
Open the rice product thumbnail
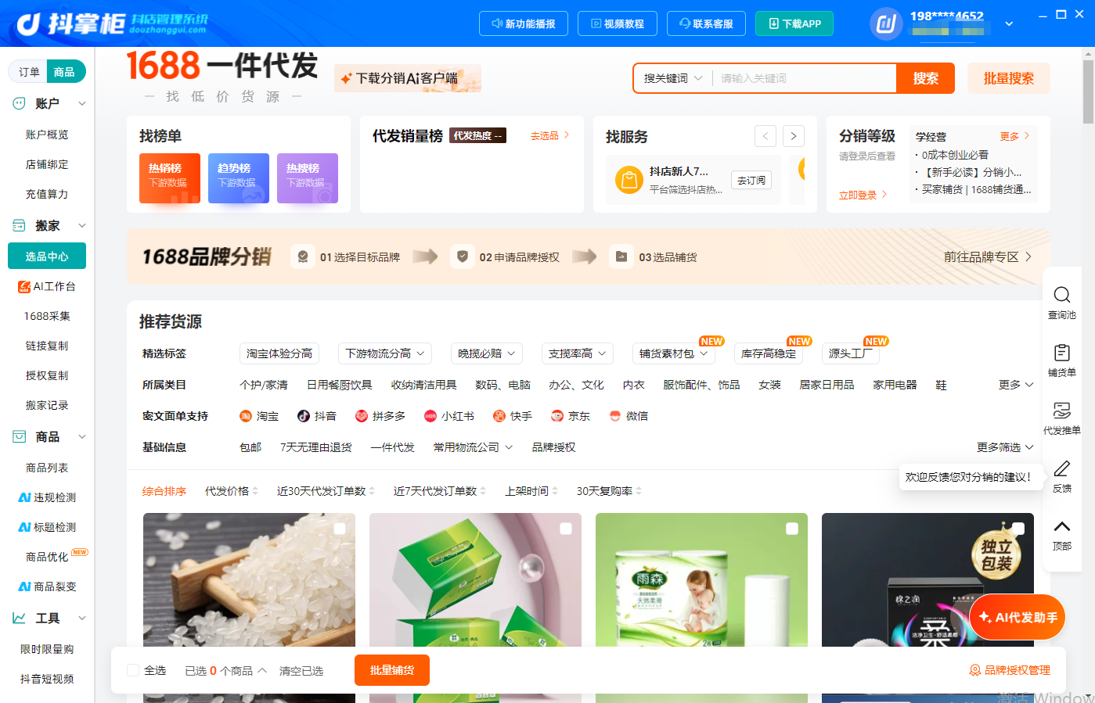point(249,579)
